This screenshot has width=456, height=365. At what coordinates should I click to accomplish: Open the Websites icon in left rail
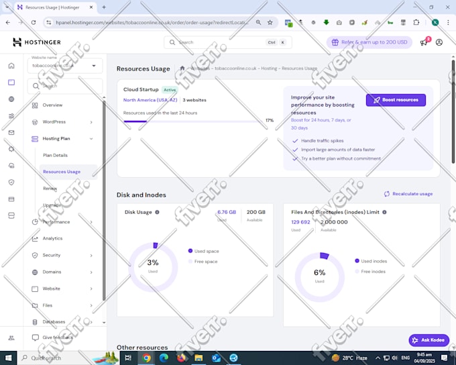[x=11, y=83]
